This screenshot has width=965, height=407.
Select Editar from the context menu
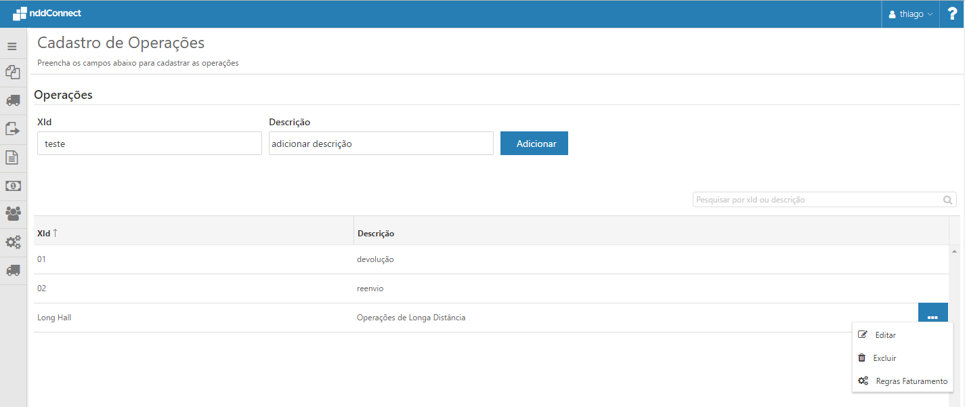click(x=885, y=335)
